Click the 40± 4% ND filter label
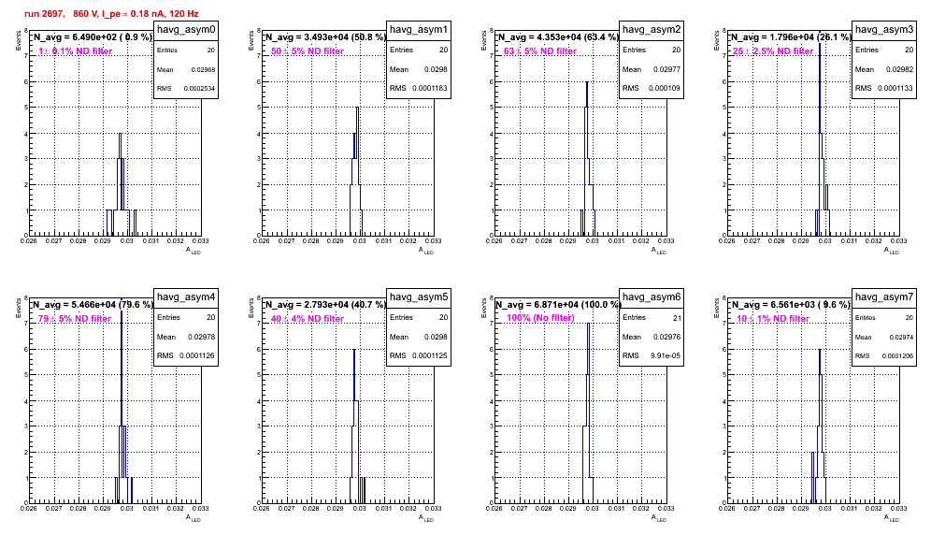Viewport: 931px width, 535px height. [x=308, y=319]
